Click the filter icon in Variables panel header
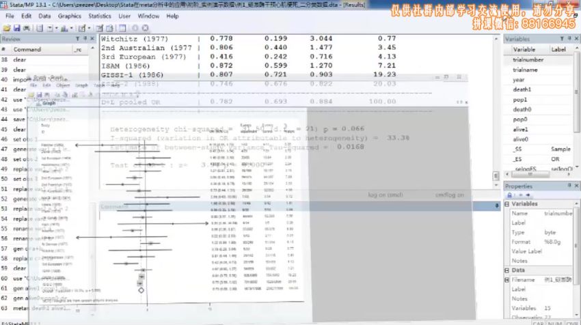This screenshot has height=325, width=581. tap(562, 39)
